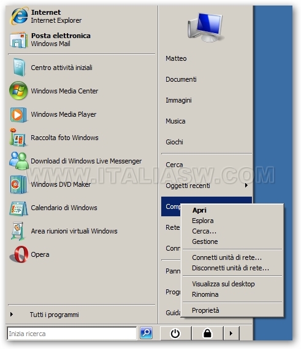This screenshot has height=349, width=301.
Task: Expand shutdown options arrow
Action: pos(231,333)
